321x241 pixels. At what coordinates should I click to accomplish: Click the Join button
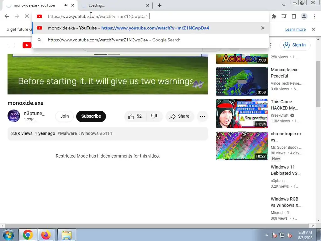[x=65, y=116]
